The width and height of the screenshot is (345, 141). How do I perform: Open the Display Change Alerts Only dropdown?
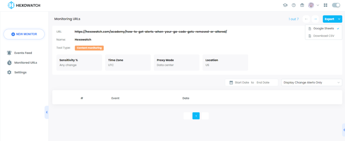(312, 82)
